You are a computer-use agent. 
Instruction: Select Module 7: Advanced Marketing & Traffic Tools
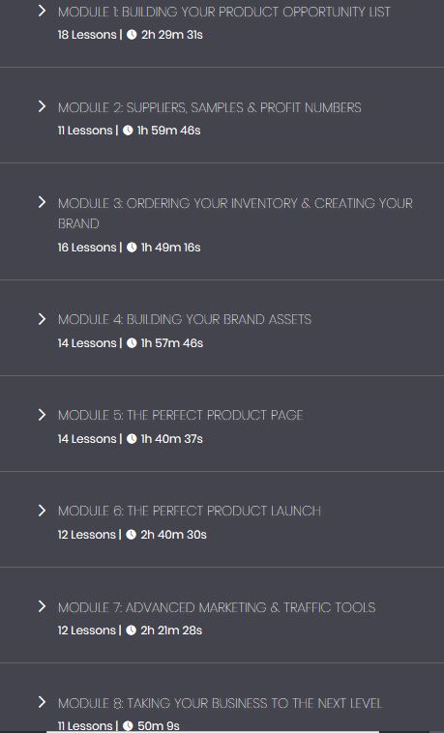pos(217,607)
